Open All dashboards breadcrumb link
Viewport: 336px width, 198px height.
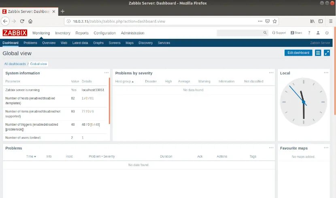tap(15, 64)
